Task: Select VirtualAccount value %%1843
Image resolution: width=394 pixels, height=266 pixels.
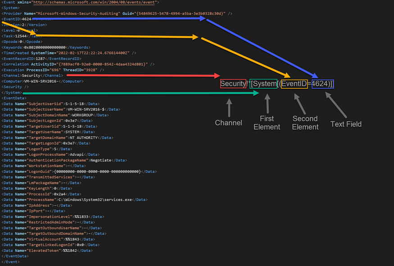Action: coord(72,239)
